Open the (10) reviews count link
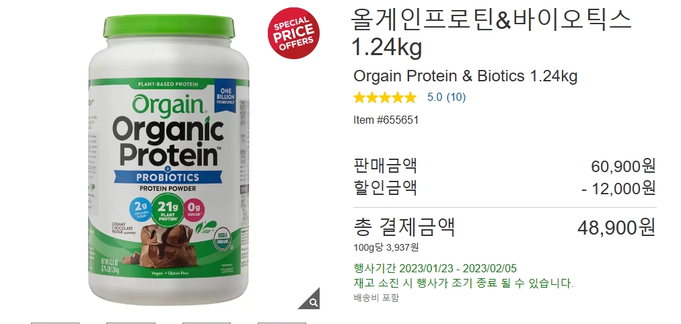 tap(456, 97)
